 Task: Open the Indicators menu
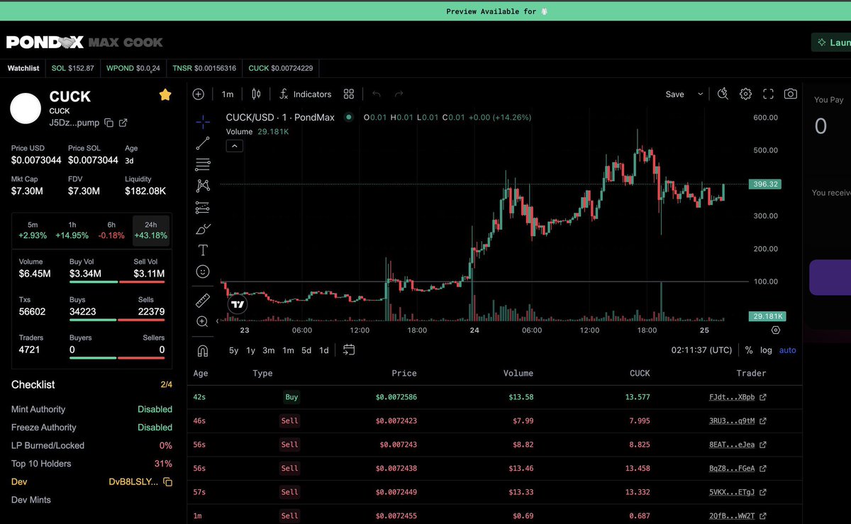305,94
